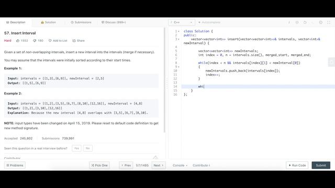The image size is (335, 188).
Task: Click the thumbs-up like icon
Action: point(18,41)
